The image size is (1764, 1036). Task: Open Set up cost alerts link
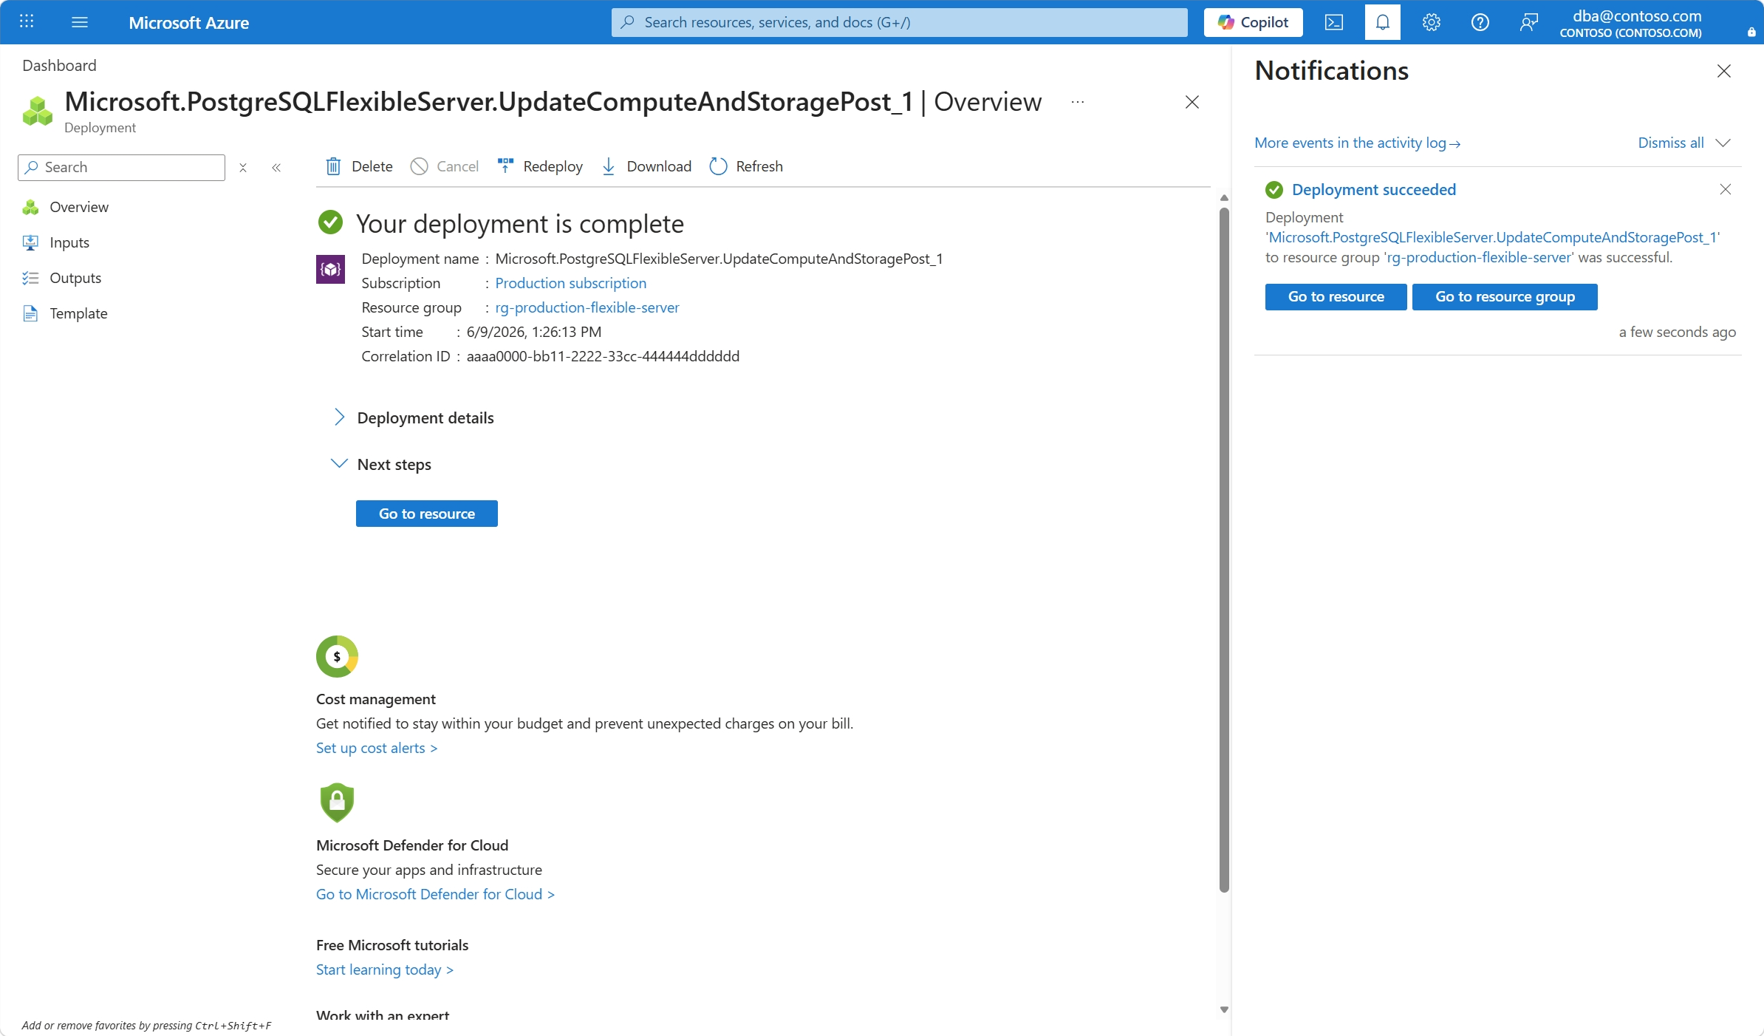377,748
